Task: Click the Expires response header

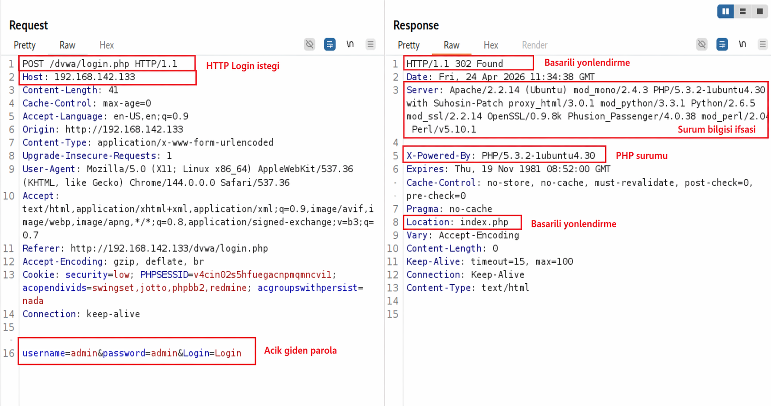Action: [x=508, y=169]
